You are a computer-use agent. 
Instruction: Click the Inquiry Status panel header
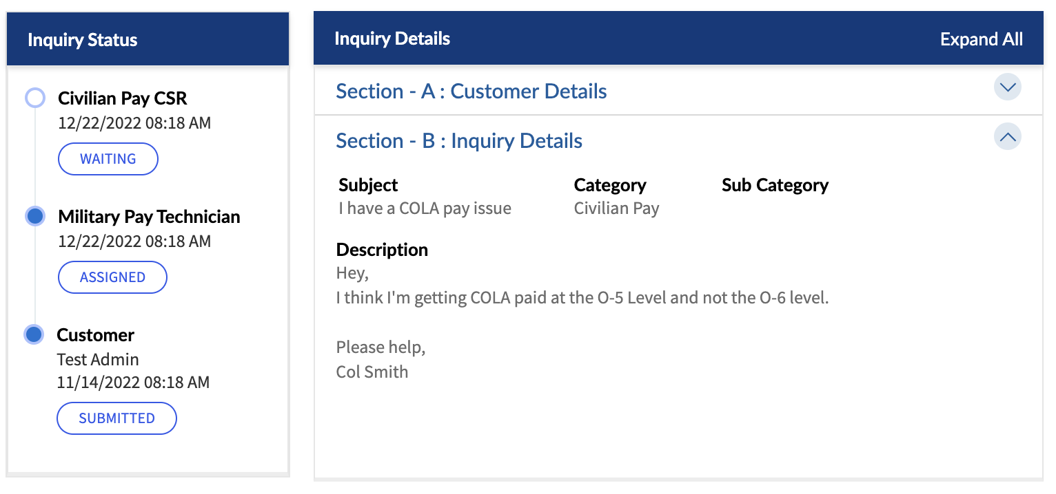point(82,40)
